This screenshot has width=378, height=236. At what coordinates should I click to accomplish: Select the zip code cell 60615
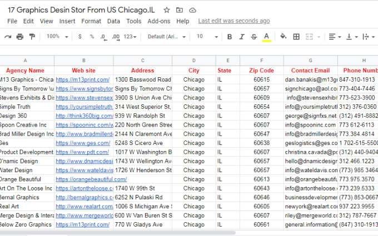[262, 80]
